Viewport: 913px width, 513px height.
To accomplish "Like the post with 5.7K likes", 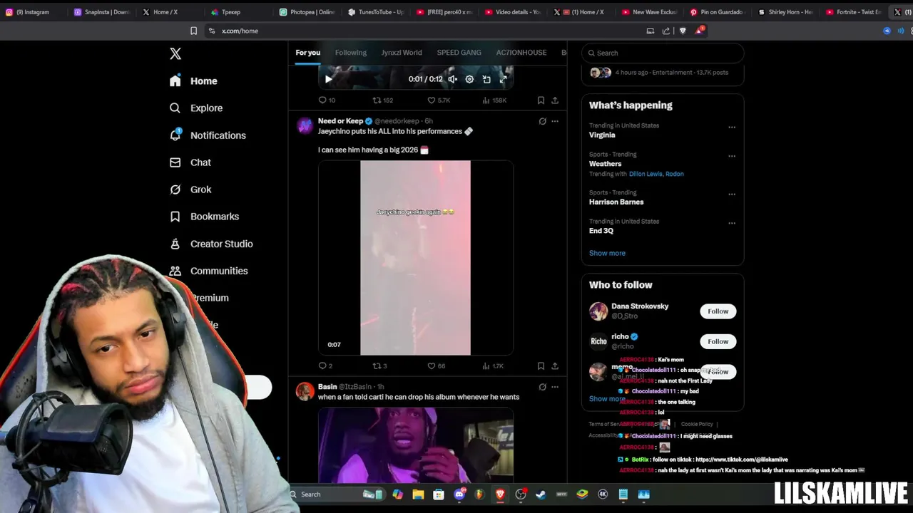I will tap(439, 100).
